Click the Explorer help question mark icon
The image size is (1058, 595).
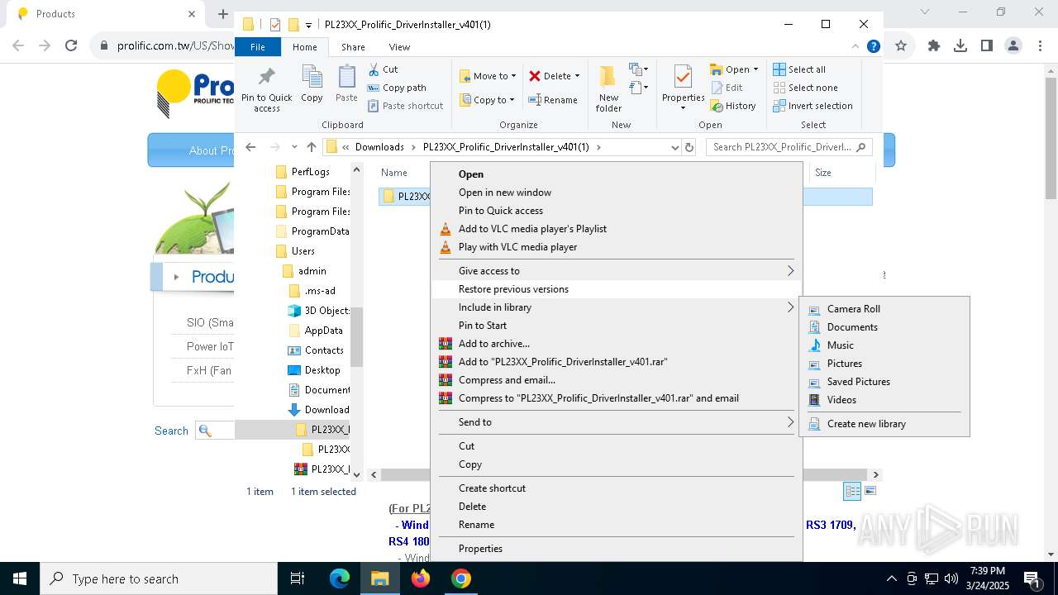click(x=873, y=47)
